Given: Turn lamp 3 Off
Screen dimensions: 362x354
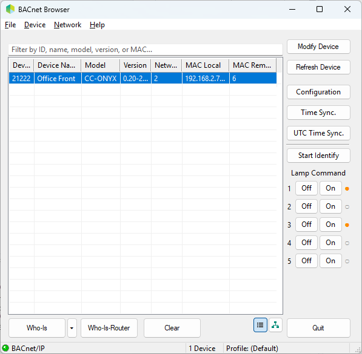Looking at the screenshot, I should (306, 225).
